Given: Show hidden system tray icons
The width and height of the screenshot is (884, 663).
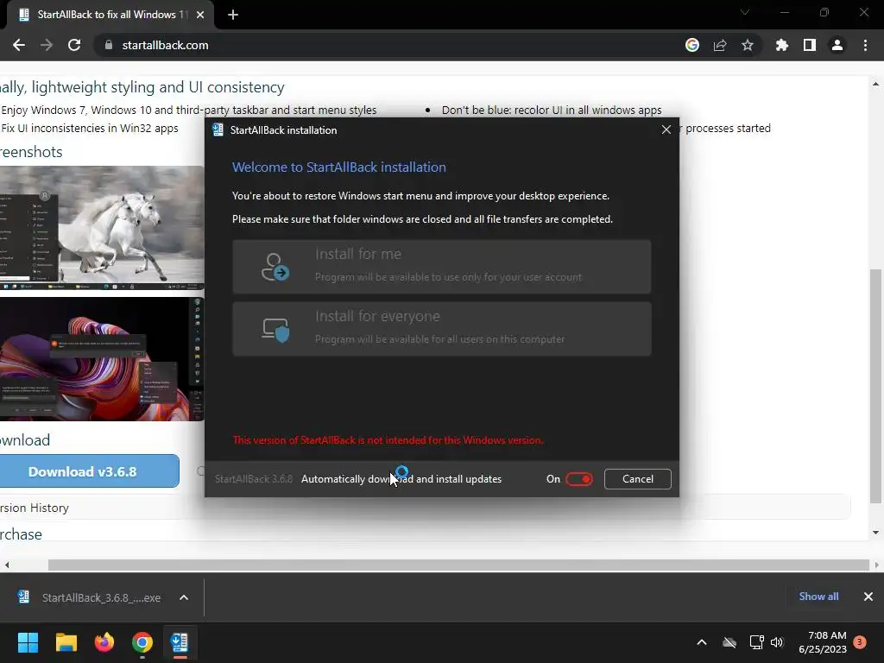Looking at the screenshot, I should (702, 642).
